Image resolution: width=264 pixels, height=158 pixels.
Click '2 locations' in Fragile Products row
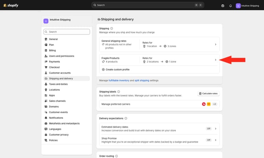point(152,62)
